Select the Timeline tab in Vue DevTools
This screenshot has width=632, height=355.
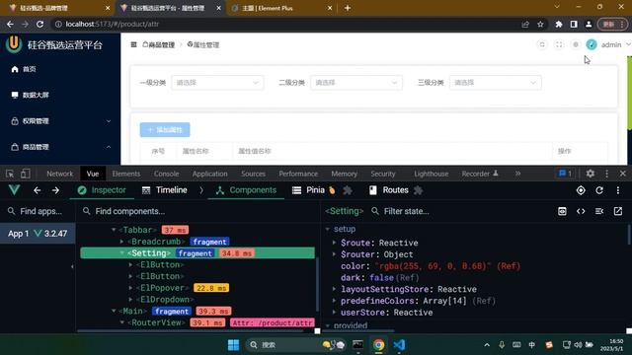click(165, 190)
